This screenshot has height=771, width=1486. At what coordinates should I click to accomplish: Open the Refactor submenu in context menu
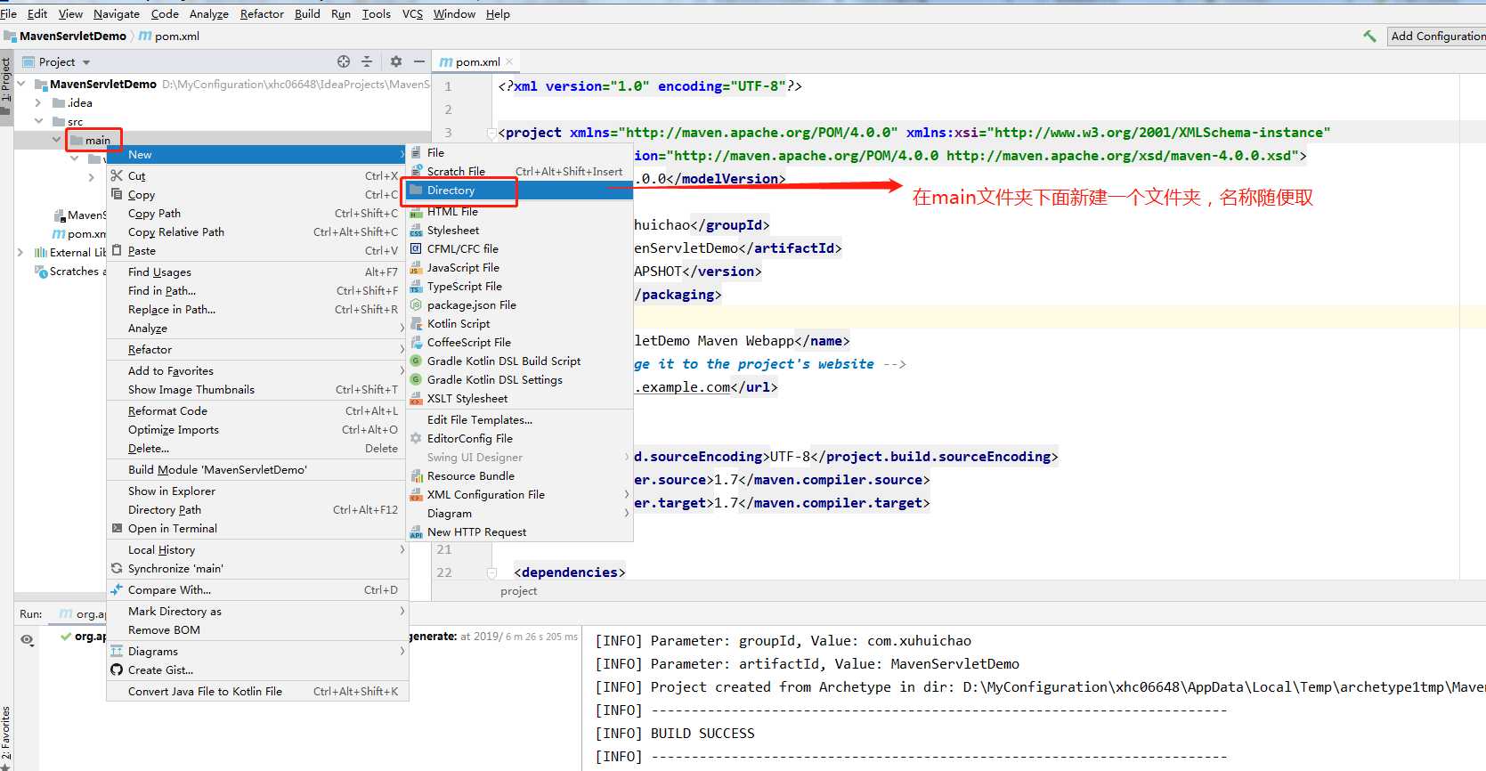pyautogui.click(x=256, y=349)
